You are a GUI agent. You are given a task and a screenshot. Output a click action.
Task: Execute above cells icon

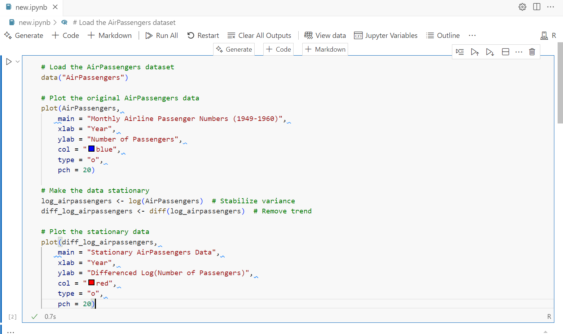(x=475, y=52)
